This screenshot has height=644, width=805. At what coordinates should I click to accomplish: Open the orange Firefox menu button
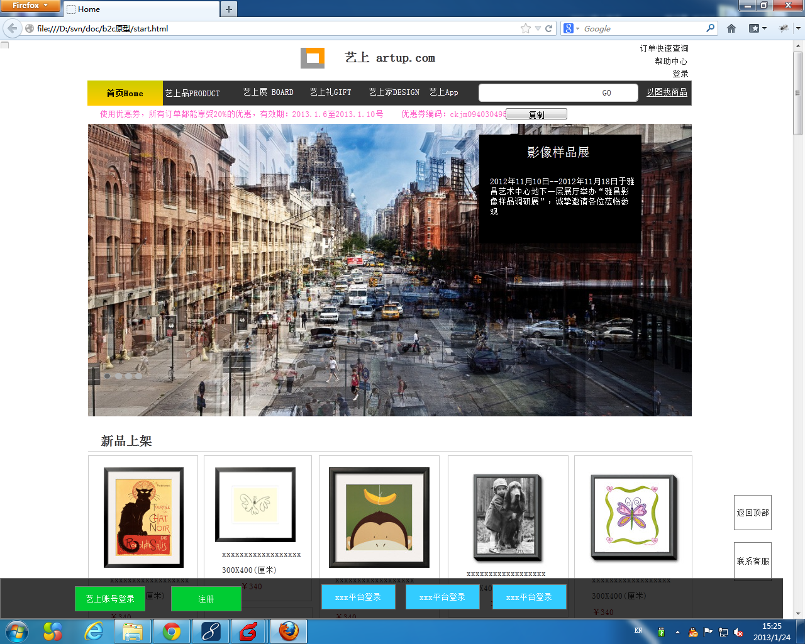(x=30, y=6)
